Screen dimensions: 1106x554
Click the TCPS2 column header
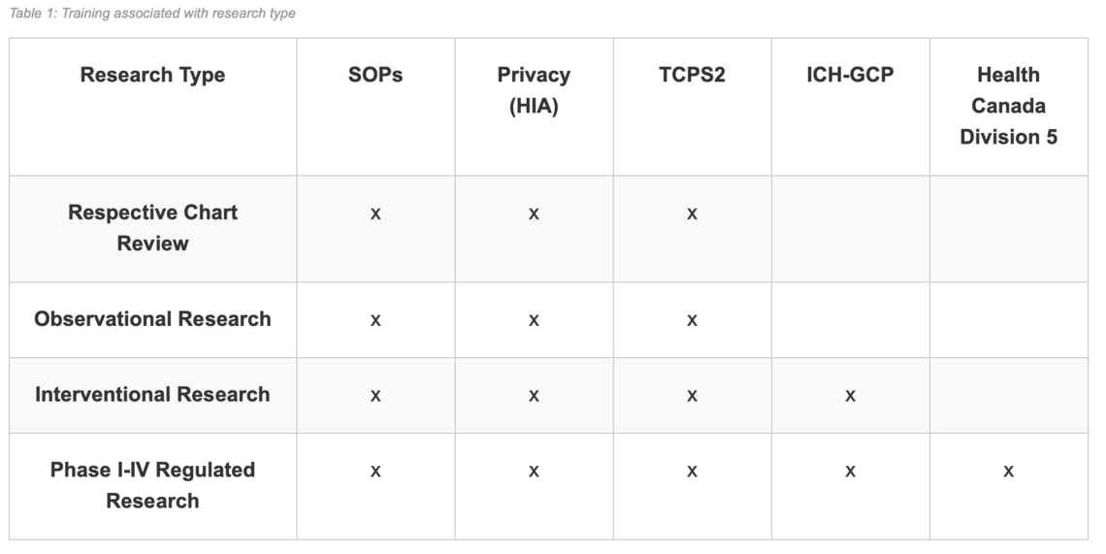(x=692, y=76)
